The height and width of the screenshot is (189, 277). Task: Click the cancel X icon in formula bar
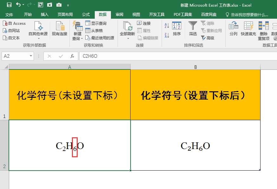[49, 56]
